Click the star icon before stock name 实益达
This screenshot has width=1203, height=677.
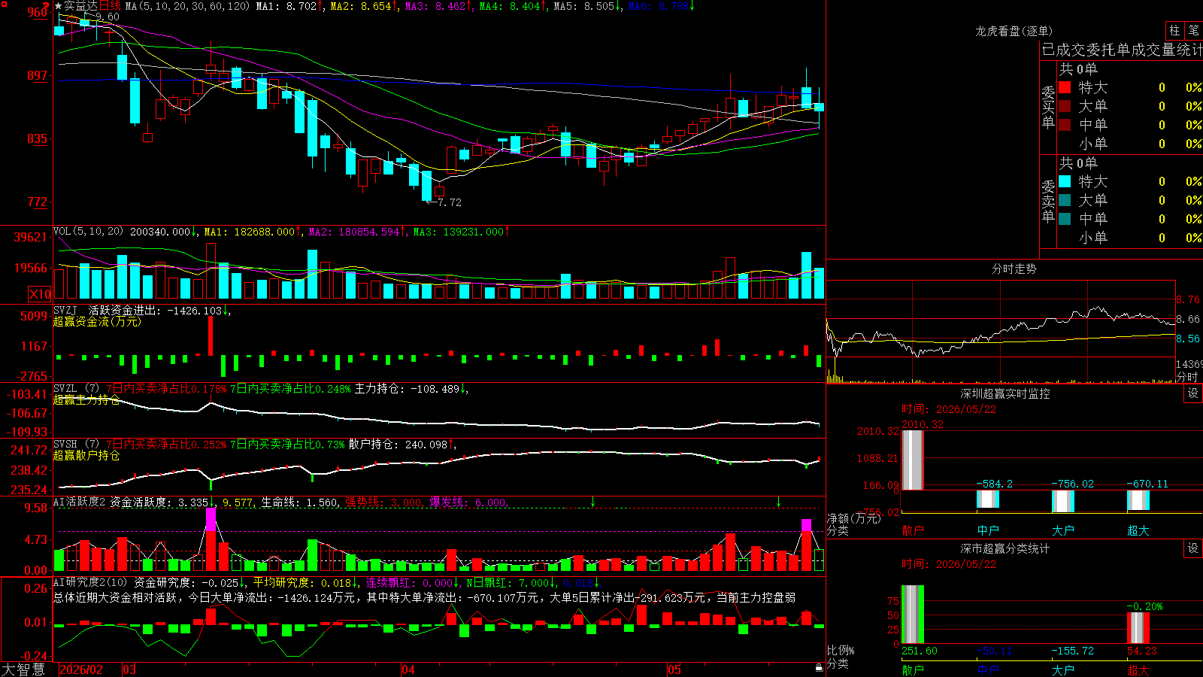pos(59,6)
